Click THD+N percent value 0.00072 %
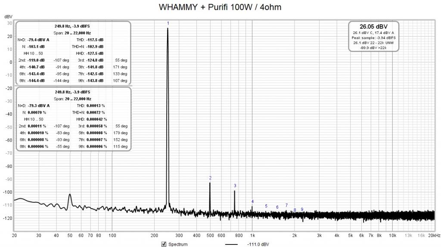 [96, 112]
